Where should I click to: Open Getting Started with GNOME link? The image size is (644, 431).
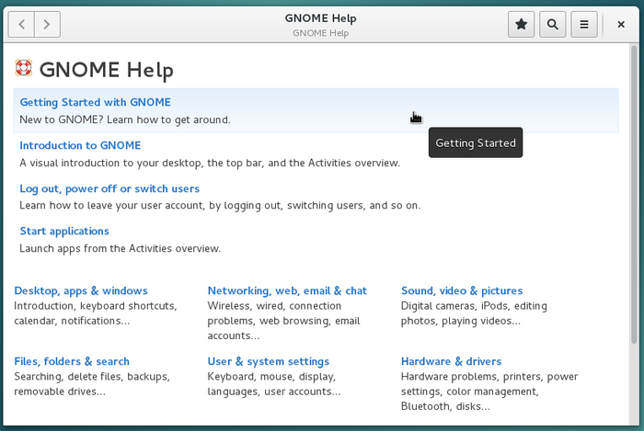pos(96,102)
